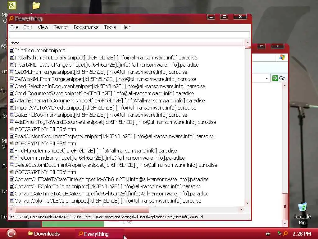
Task: Open the View menu
Action: [43, 27]
